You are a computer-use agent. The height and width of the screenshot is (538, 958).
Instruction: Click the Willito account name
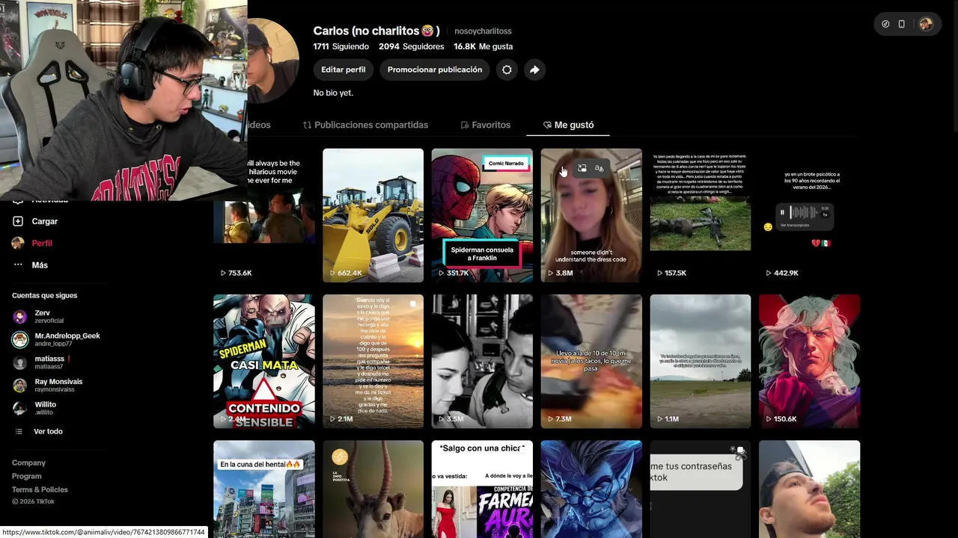45,404
